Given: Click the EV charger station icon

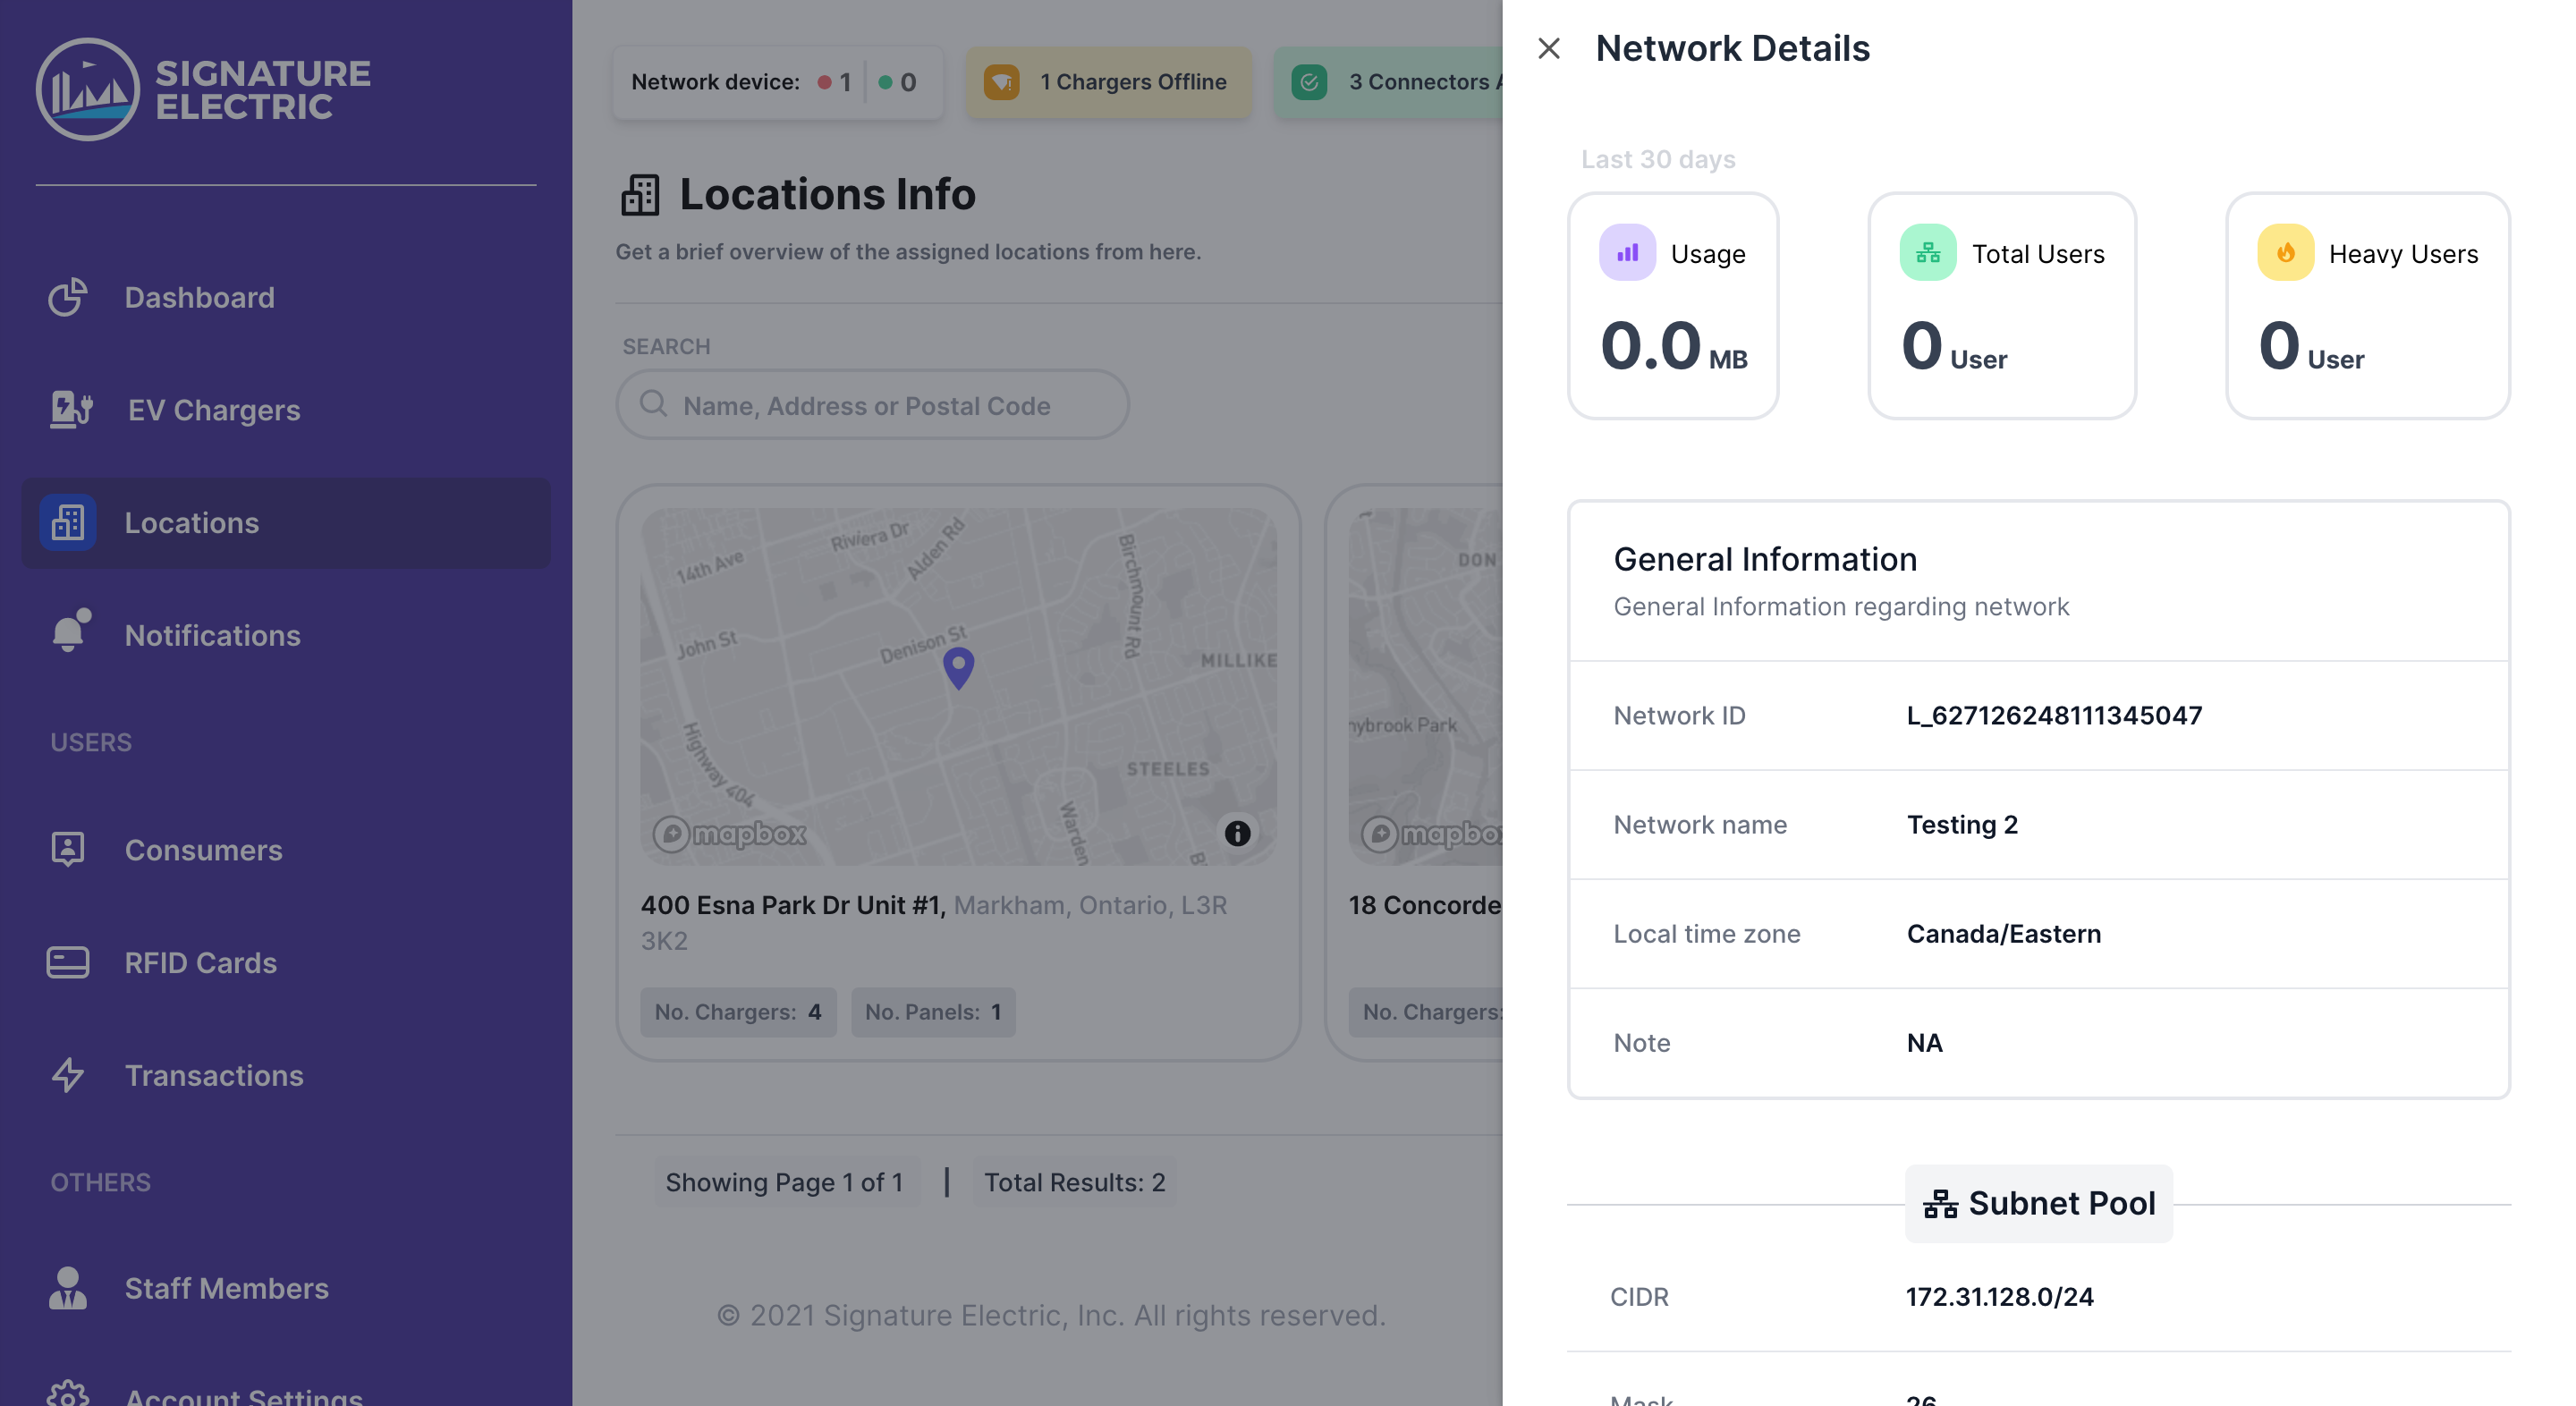Looking at the screenshot, I should (x=70, y=410).
